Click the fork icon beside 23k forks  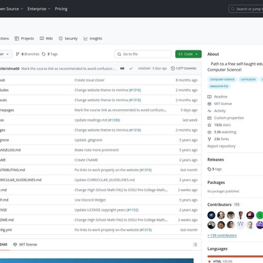pyautogui.click(x=209, y=139)
